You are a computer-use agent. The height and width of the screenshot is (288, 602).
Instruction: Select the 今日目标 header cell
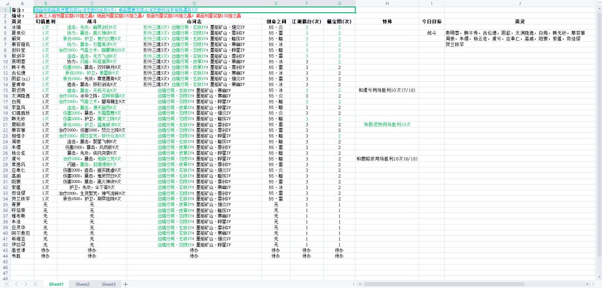tap(431, 22)
